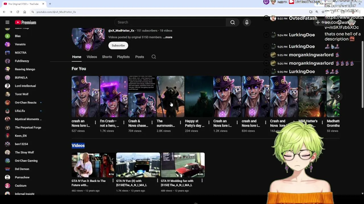Open 'The summoning' bear short thumbnail
364x204 pixels.
click(170, 97)
